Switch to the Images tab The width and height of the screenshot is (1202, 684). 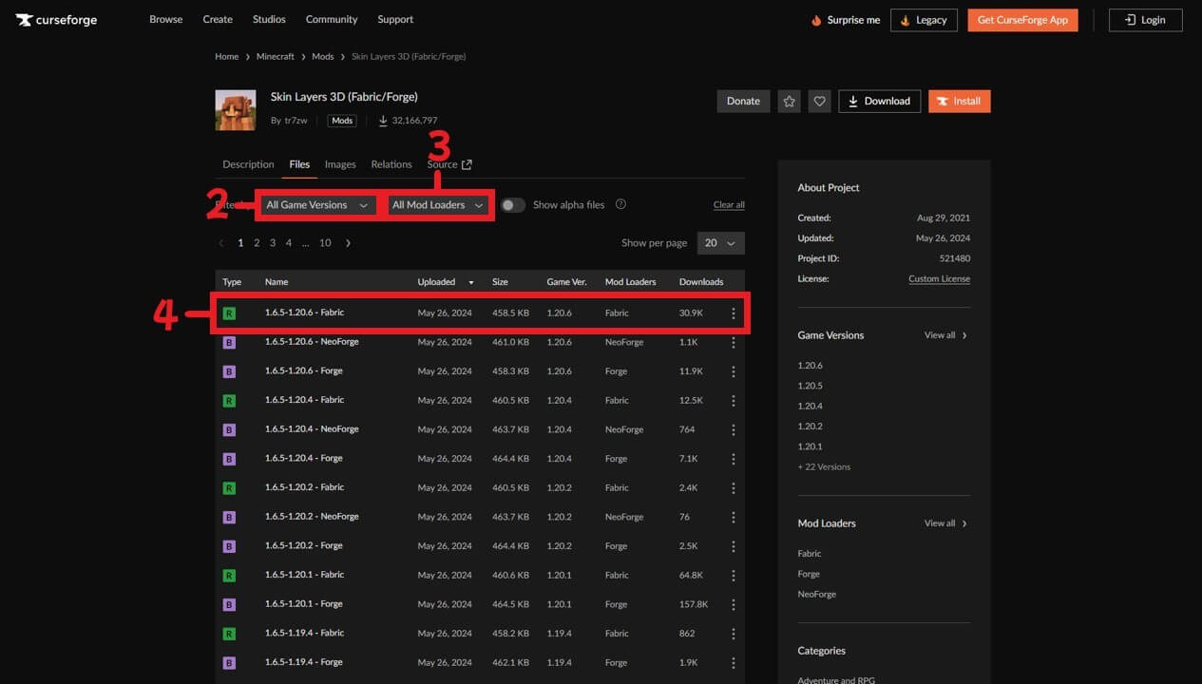tap(340, 164)
